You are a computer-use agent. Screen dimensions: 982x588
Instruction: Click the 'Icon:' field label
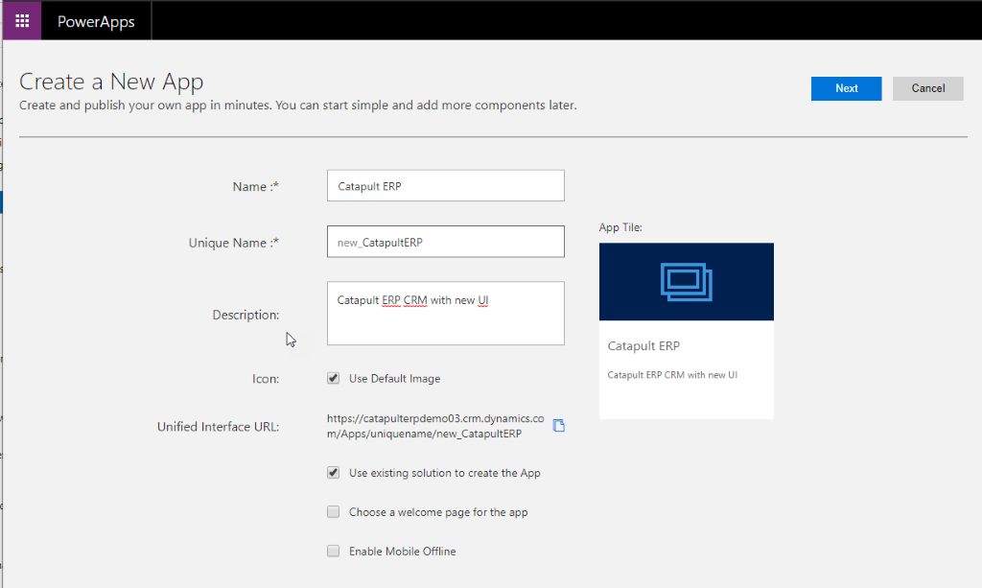tap(266, 379)
